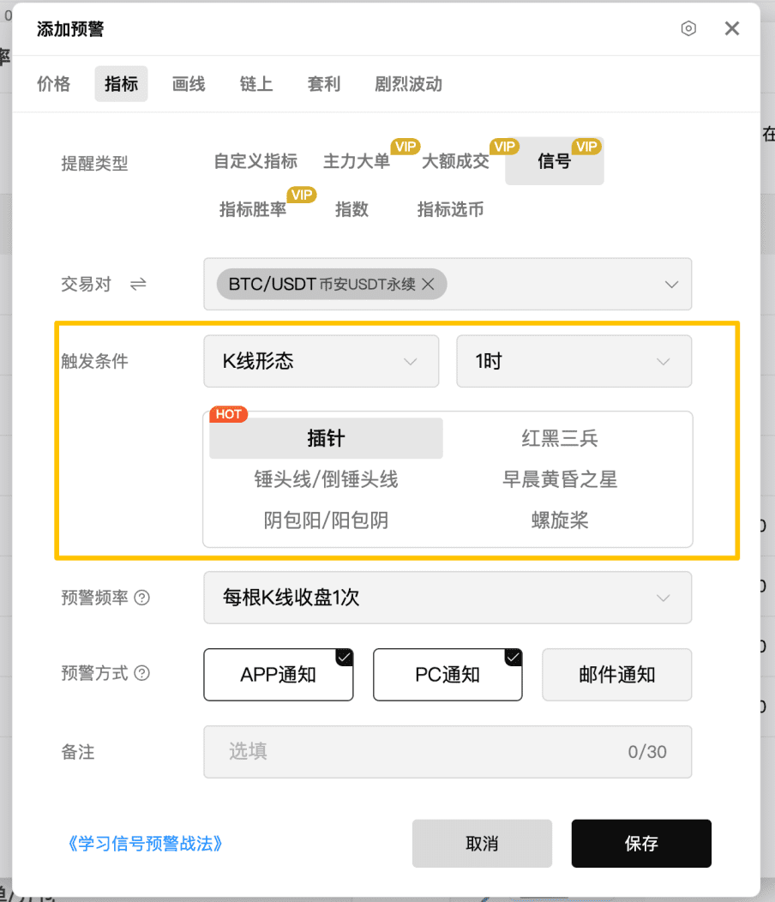Remove the BTC/USDT 币安USDT永续 tag
This screenshot has height=902, width=775.
[428, 284]
